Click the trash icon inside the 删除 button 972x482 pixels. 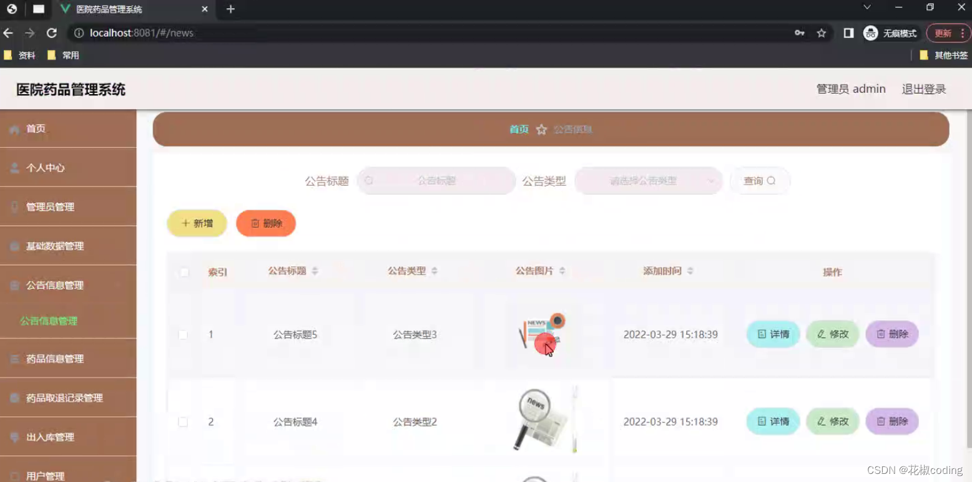pyautogui.click(x=256, y=223)
